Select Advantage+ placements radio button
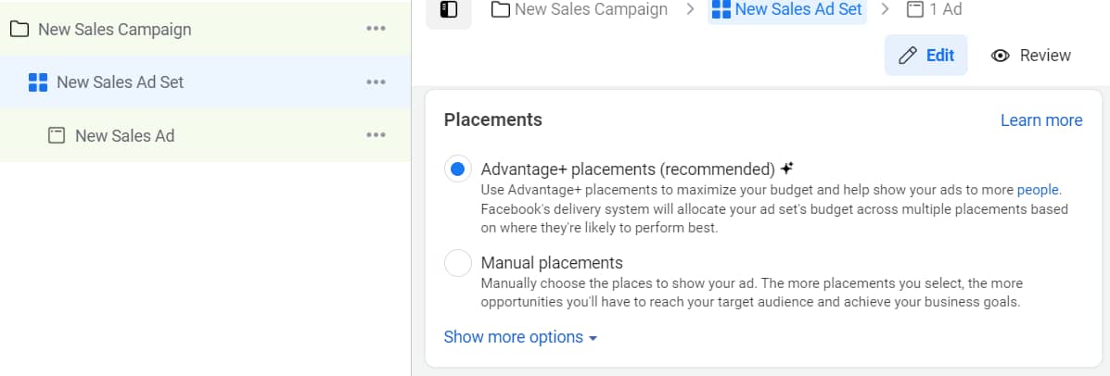 click(458, 169)
